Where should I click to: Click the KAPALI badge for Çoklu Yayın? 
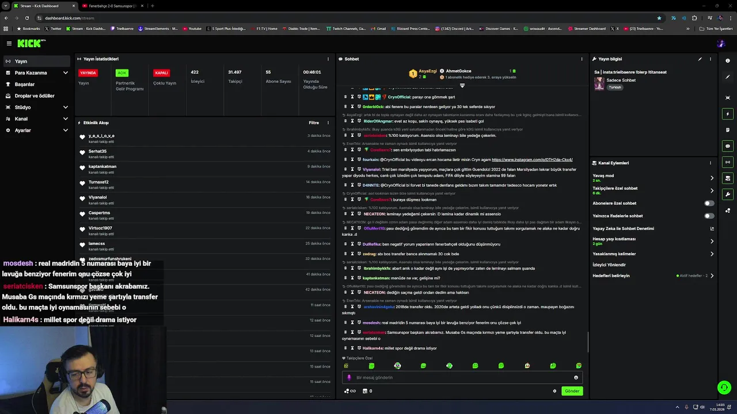click(x=161, y=73)
